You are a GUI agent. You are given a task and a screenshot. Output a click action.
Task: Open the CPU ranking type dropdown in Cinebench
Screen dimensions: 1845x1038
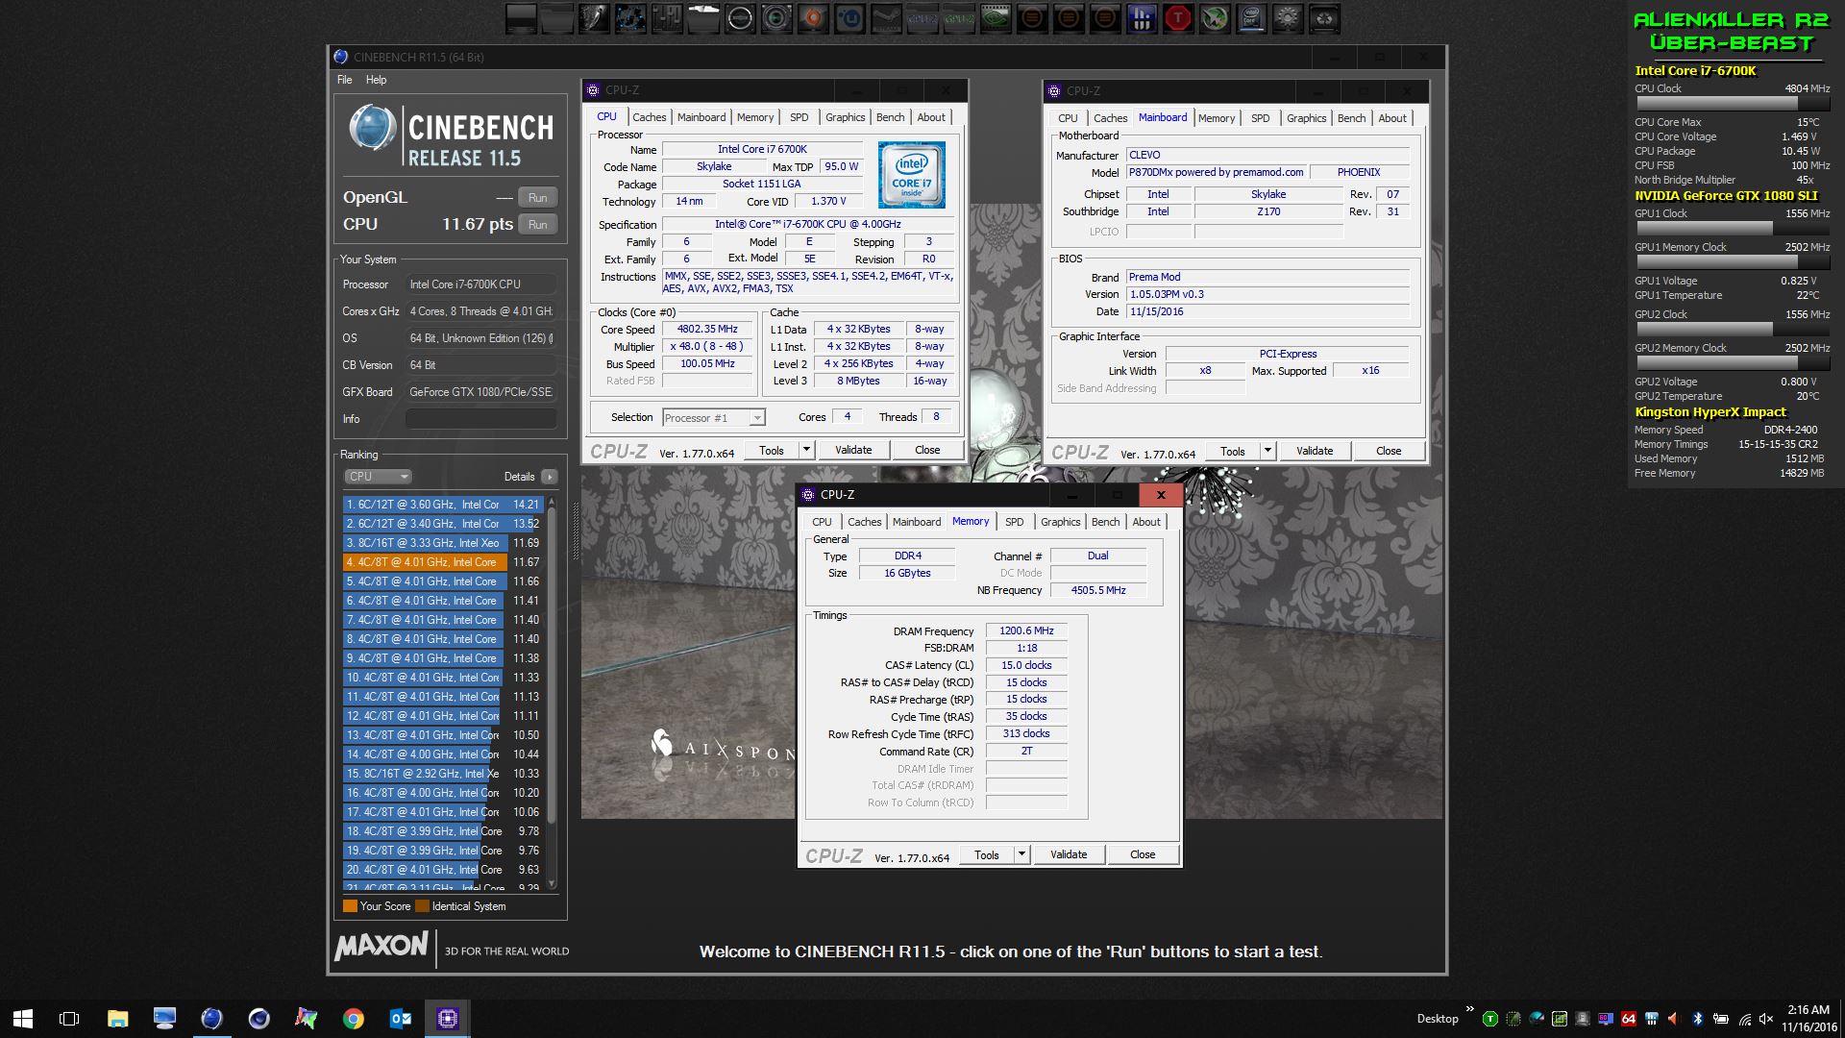pos(378,477)
